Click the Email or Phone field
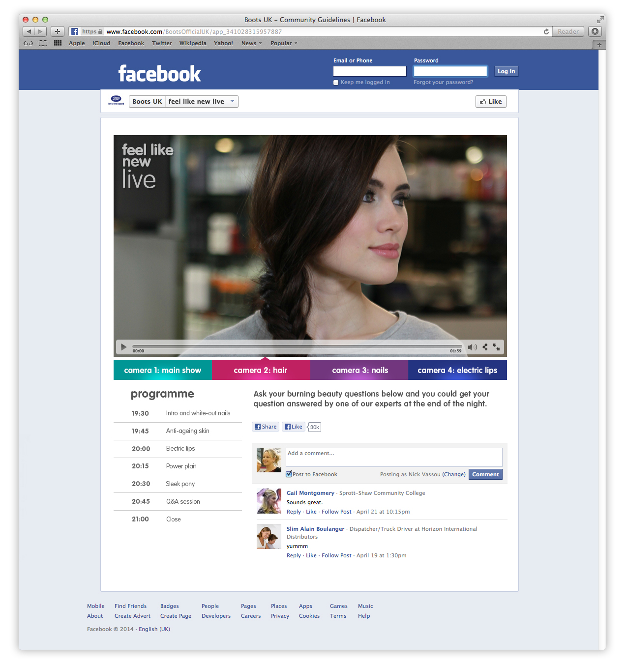 tap(370, 71)
